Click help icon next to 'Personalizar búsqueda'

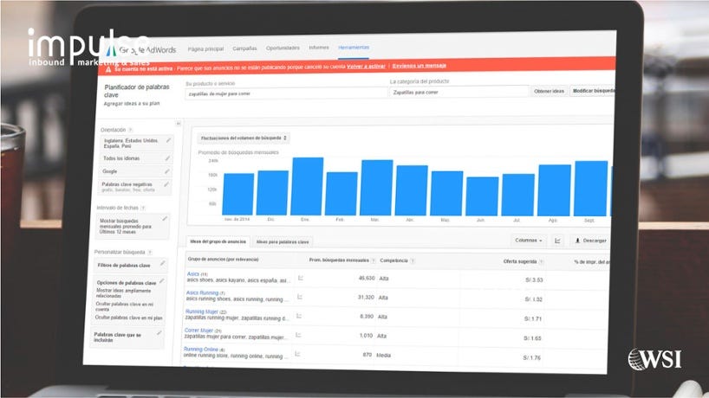150,253
